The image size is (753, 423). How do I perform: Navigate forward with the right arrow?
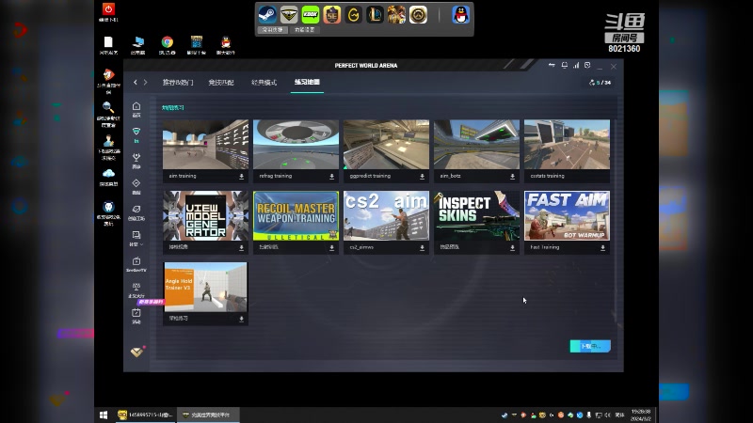(x=146, y=83)
